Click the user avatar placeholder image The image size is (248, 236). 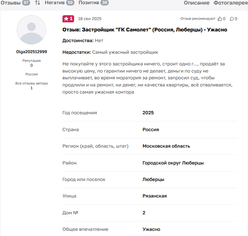click(x=31, y=30)
